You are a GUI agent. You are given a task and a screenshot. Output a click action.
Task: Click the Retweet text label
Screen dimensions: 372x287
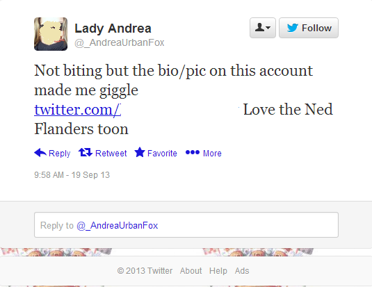pyautogui.click(x=111, y=153)
